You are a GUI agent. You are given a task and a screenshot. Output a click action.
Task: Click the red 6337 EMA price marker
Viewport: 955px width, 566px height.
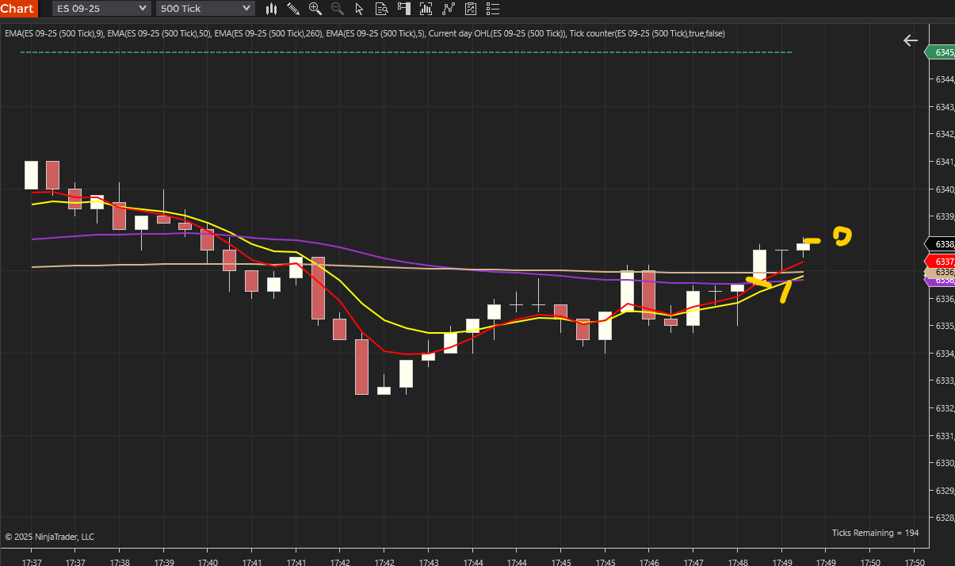pyautogui.click(x=940, y=261)
